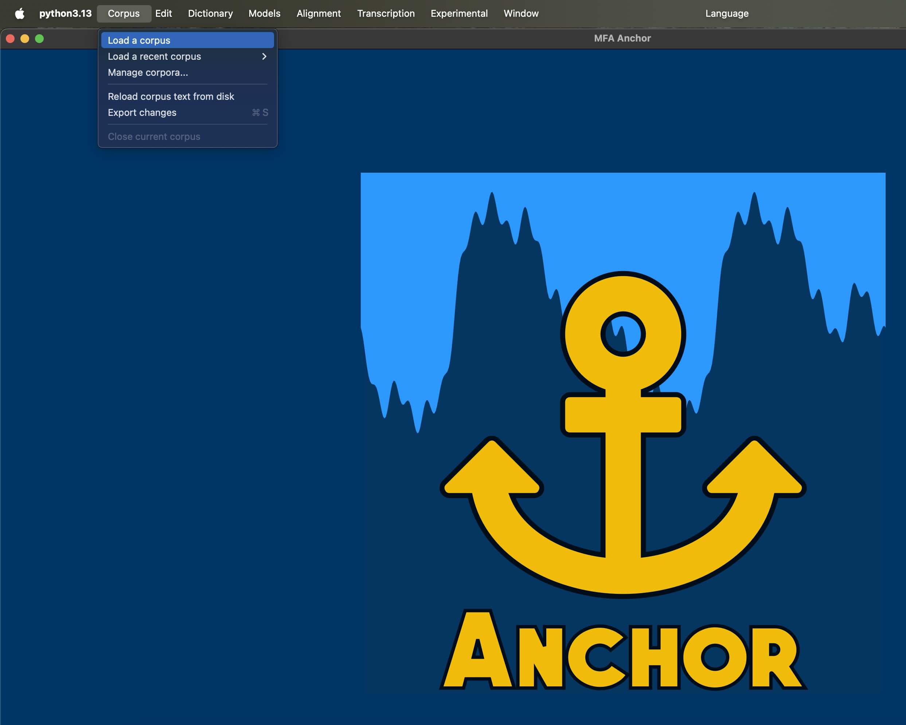
Task: Open the Window menu
Action: point(521,13)
